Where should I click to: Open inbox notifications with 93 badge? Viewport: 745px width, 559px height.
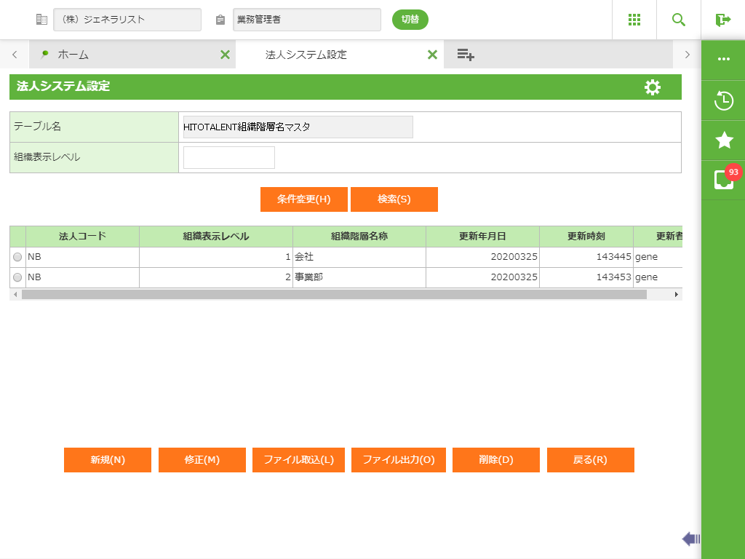[x=724, y=179]
